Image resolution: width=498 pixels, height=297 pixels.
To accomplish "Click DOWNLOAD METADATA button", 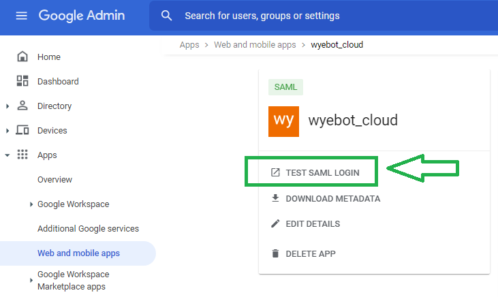I will pos(333,198).
